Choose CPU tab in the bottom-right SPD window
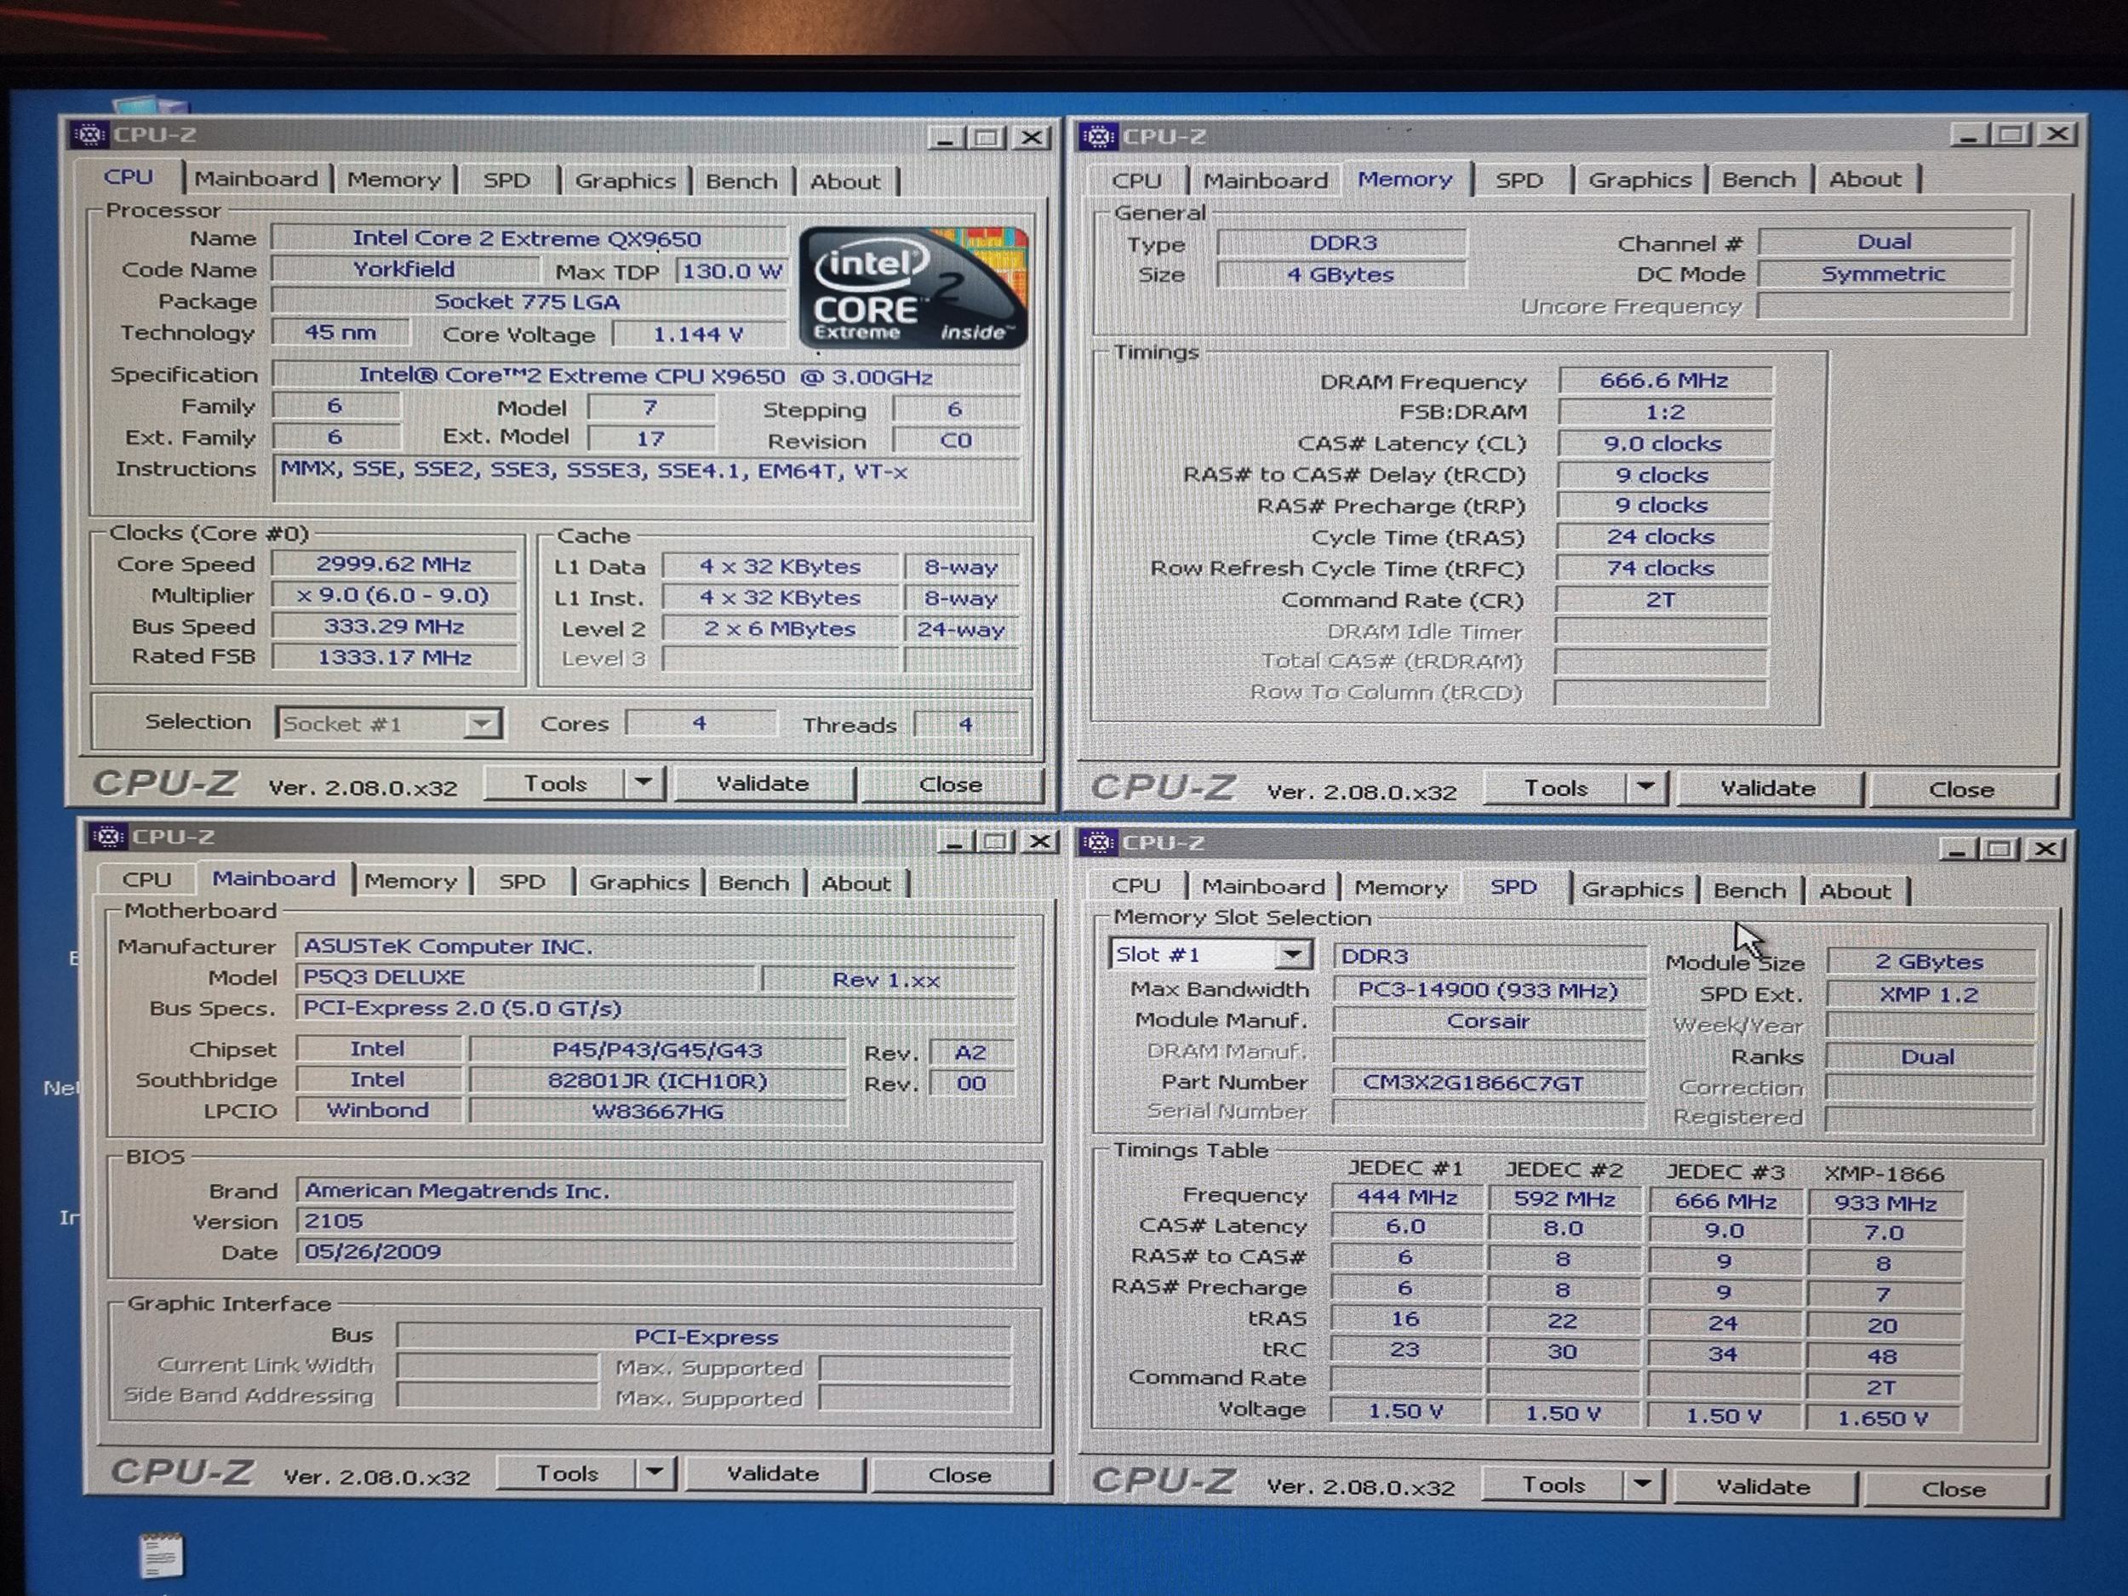This screenshot has width=2128, height=1596. [1136, 886]
